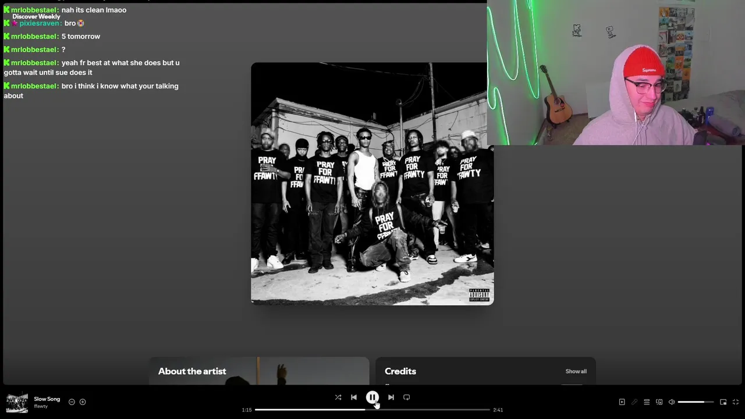Viewport: 745px width, 419px height.
Task: Click the hide-from-taste minus icon by Slow Song
Action: point(72,402)
